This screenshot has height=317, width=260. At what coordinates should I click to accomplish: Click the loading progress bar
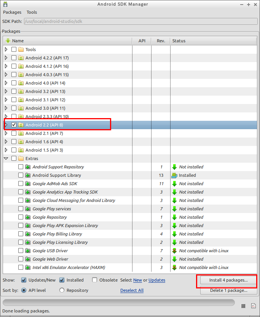coord(119,303)
